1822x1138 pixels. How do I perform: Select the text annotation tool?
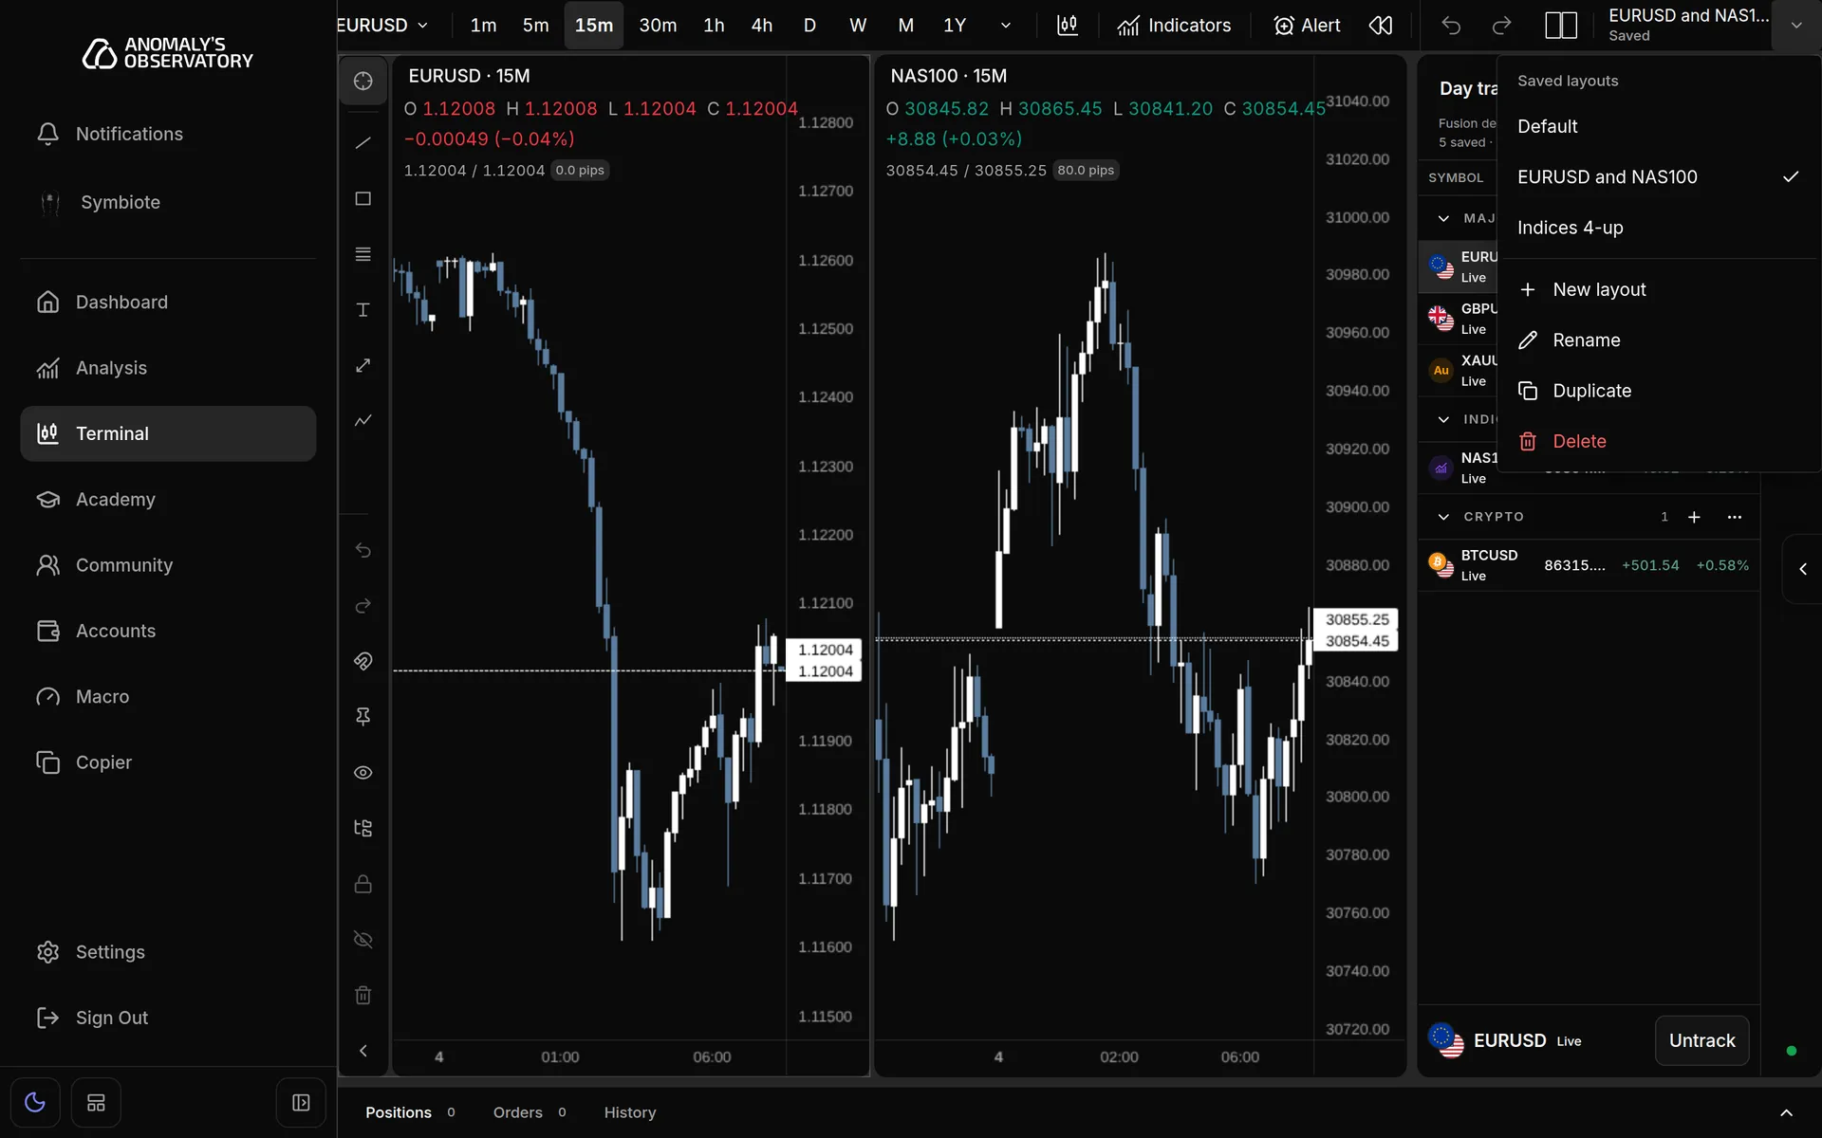point(363,310)
